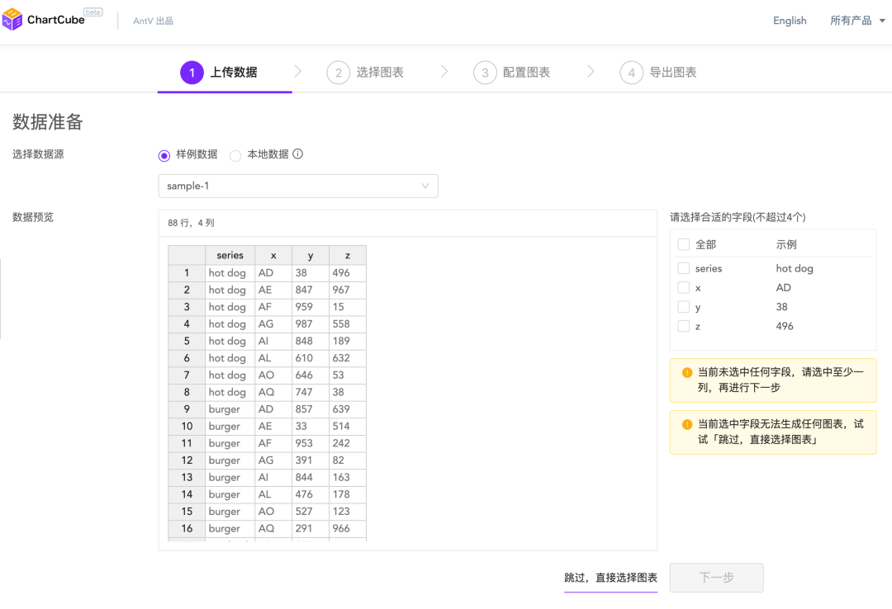Viewport: 892px width, 609px height.
Task: Open the sample-1 dataset dropdown
Action: pyautogui.click(x=298, y=186)
